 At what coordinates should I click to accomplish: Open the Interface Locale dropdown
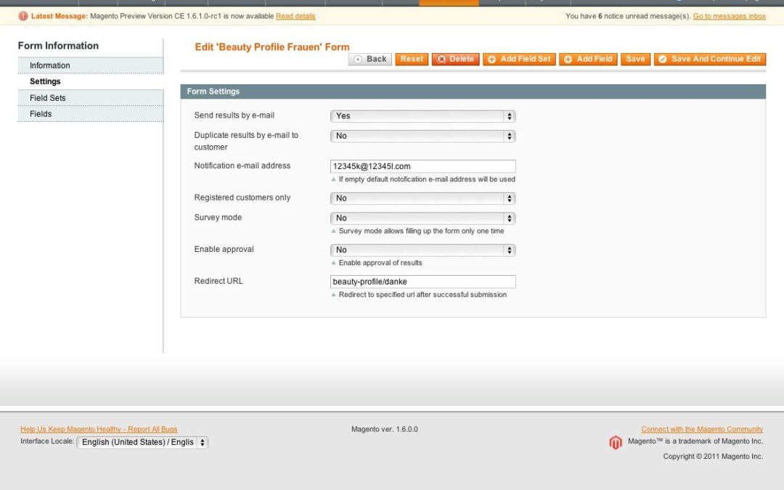[142, 442]
